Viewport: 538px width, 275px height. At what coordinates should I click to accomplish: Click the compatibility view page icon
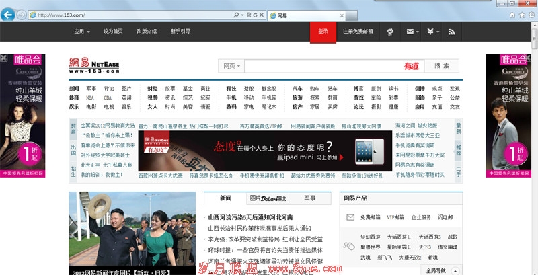pos(249,15)
